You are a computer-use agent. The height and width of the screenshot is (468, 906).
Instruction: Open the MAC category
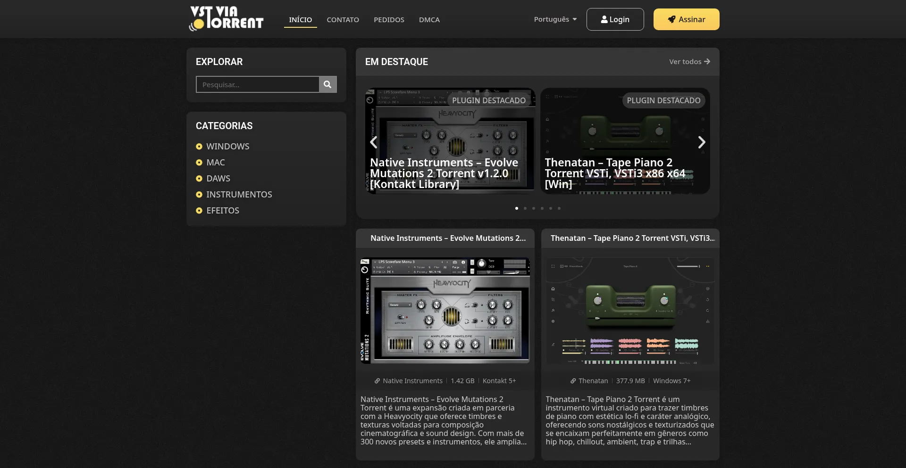pos(215,162)
